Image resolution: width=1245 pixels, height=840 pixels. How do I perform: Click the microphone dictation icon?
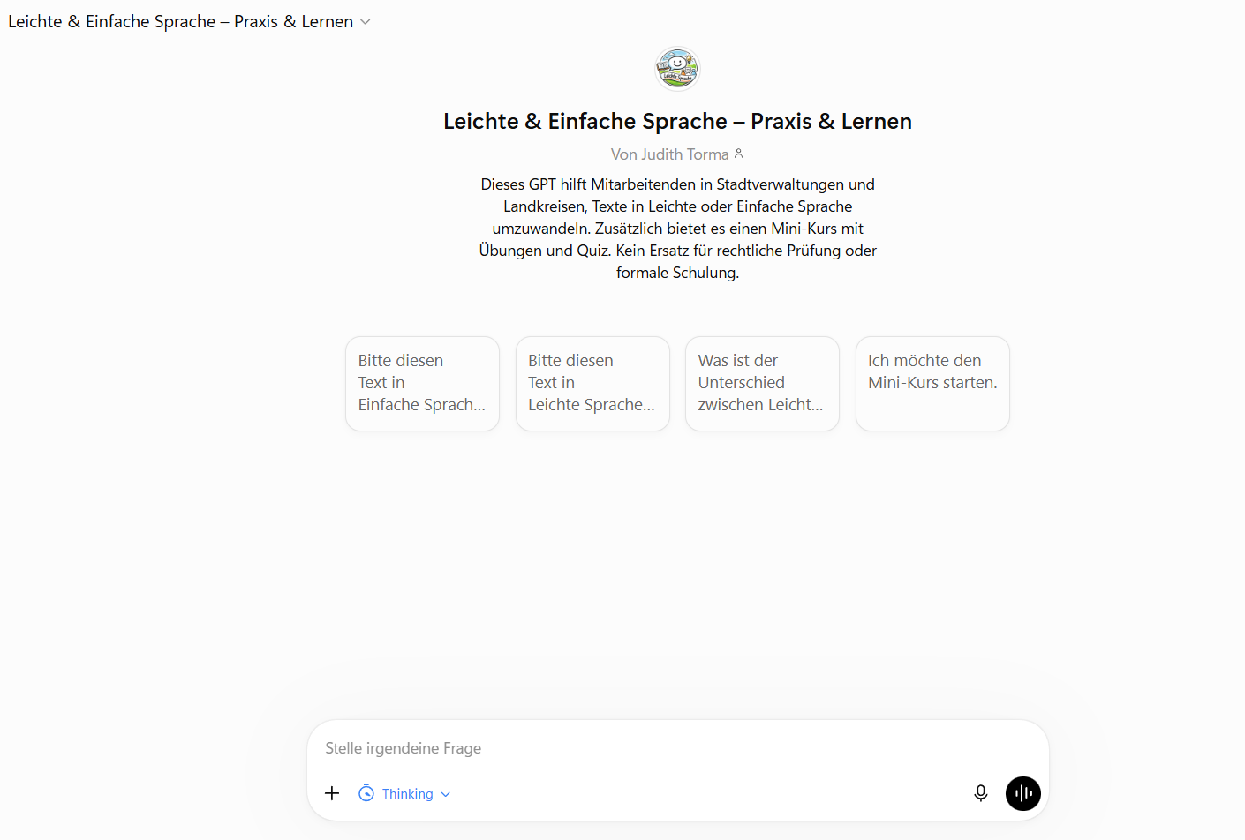[x=980, y=793]
